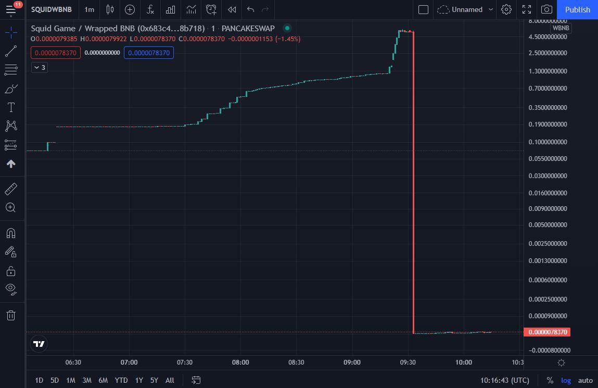Start Bar Replay mode
This screenshot has height=388, width=598.
231,9
